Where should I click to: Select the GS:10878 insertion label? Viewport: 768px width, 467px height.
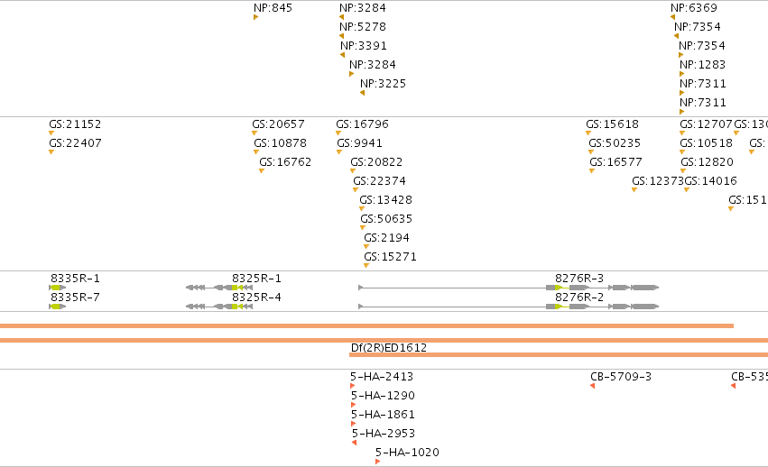tap(280, 143)
